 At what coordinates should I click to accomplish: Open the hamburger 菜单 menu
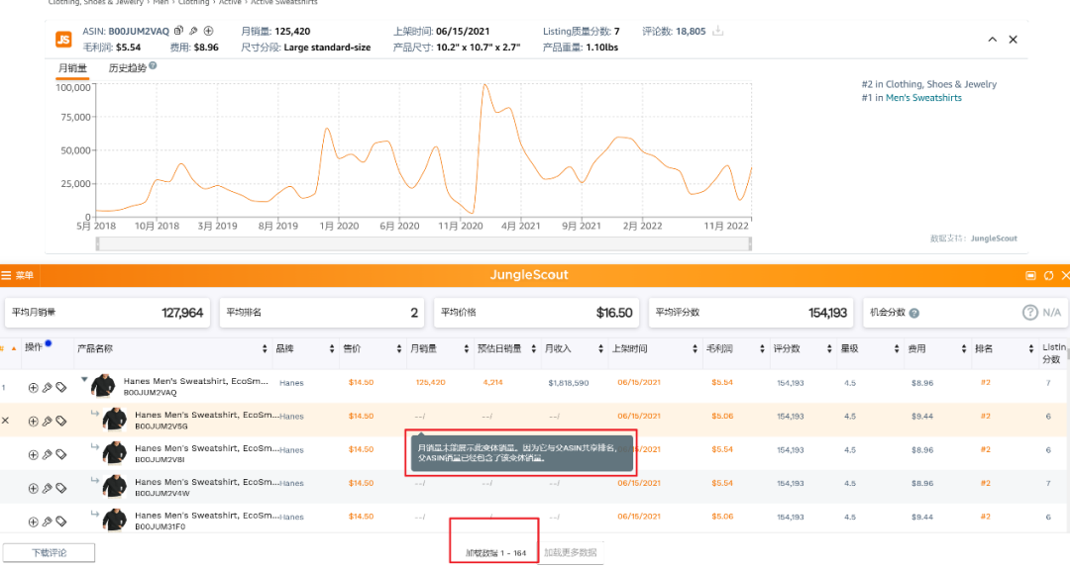[18, 275]
